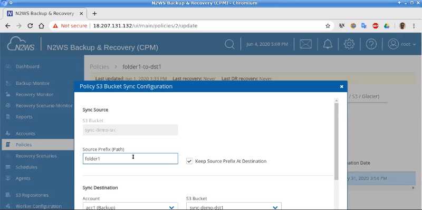The height and width of the screenshot is (210, 422).
Task: Click the Google Drive extension icon
Action: pos(387,26)
